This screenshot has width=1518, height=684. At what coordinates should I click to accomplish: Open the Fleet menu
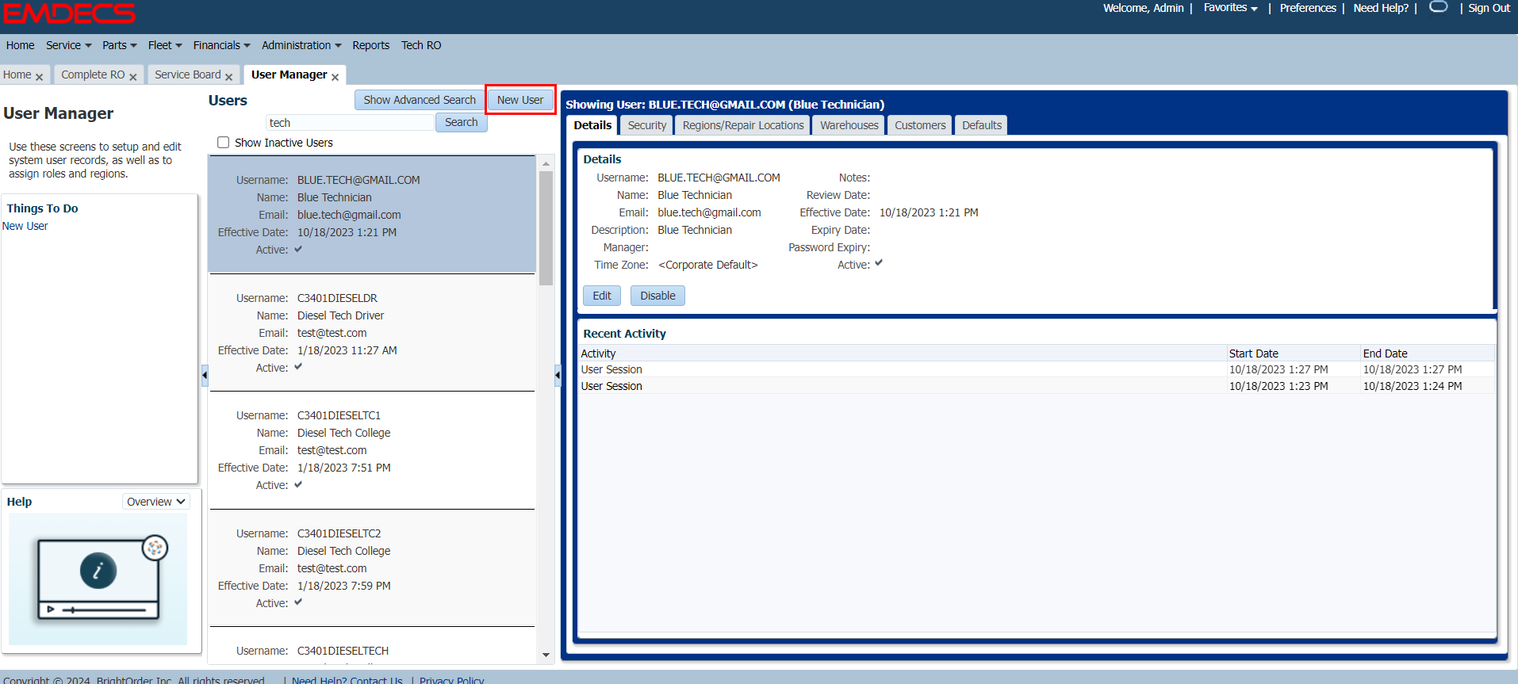(165, 45)
